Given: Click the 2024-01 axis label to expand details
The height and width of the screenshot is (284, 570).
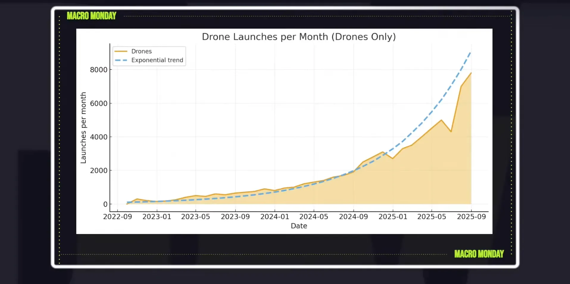Looking at the screenshot, I should coord(275,217).
